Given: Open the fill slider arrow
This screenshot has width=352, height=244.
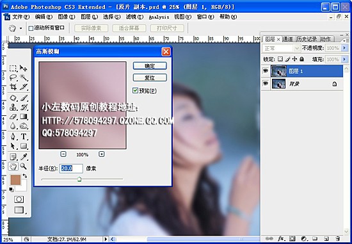Looking at the screenshot, I should [x=344, y=59].
